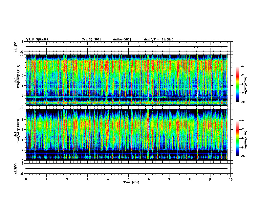Click the ch.2 spectrogram color scale bar

(237, 138)
